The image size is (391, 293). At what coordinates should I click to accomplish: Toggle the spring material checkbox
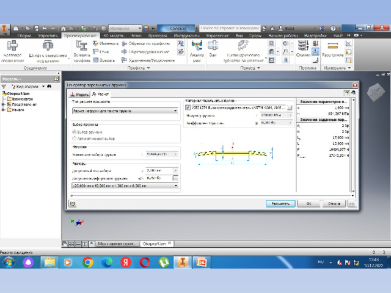188,107
